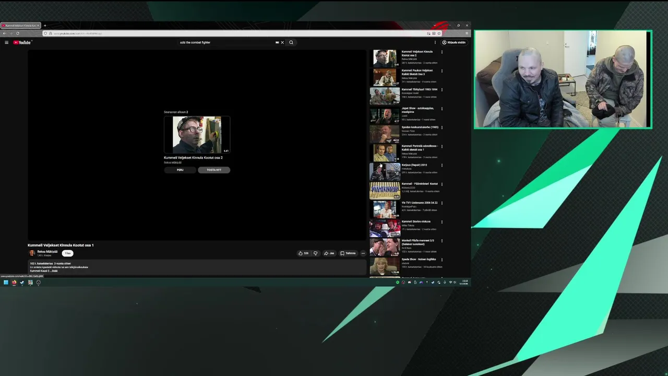This screenshot has width=668, height=376.
Task: Click upcoming title Kummeli Veljekset Kinnula Kootut osa 2
Action: (x=193, y=158)
